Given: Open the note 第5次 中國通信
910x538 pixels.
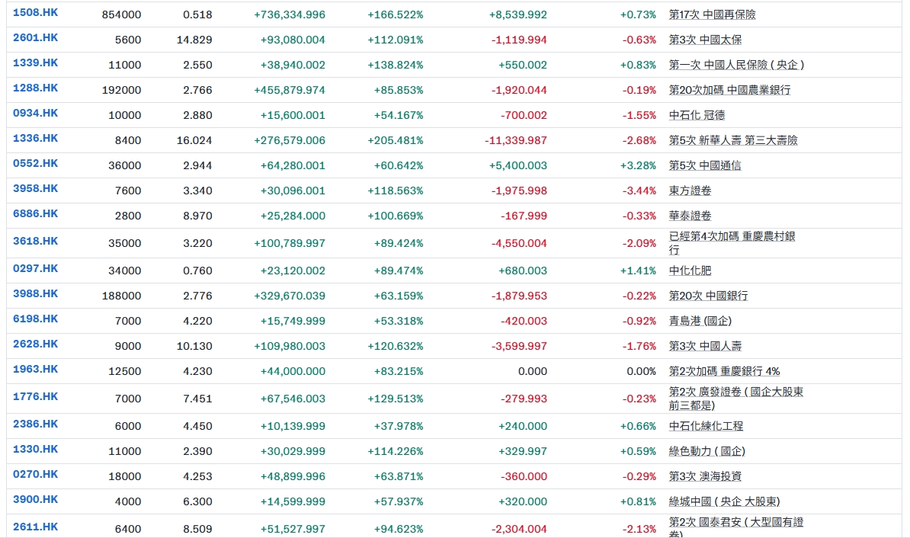Looking at the screenshot, I should point(704,165).
